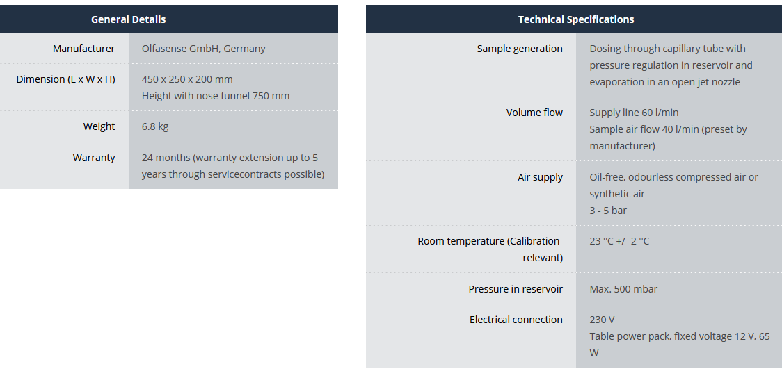The width and height of the screenshot is (782, 387).
Task: Click the Sample generation label
Action: tap(520, 49)
